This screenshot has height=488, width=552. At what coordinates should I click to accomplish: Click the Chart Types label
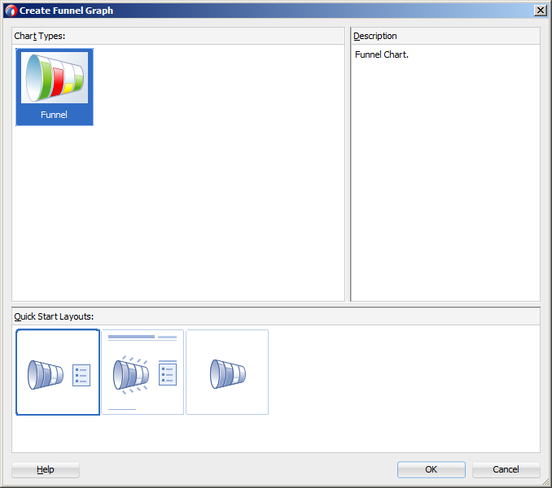(x=39, y=36)
